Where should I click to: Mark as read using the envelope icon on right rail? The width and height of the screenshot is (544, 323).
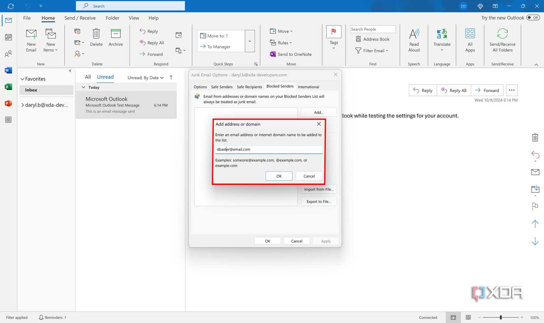tap(535, 172)
